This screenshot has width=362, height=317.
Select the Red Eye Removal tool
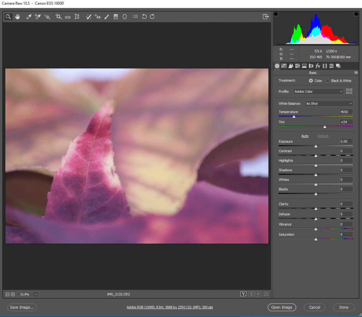click(x=98, y=17)
